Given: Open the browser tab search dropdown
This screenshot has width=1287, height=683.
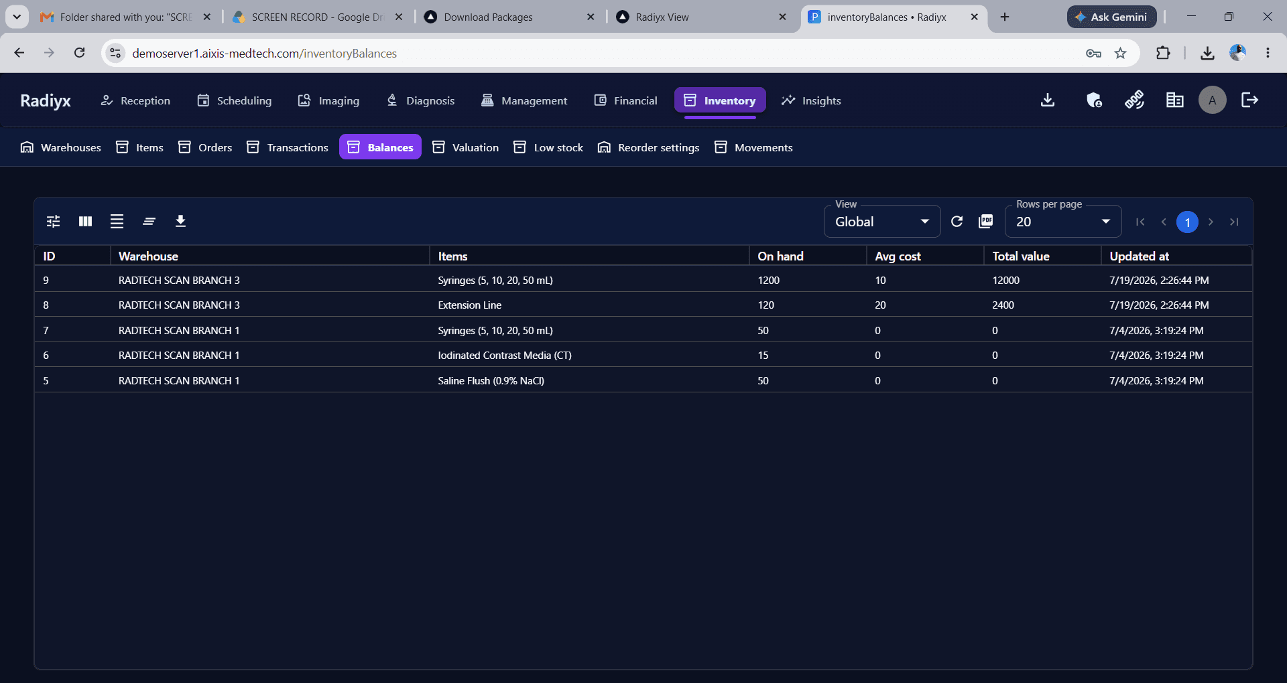Looking at the screenshot, I should 17,17.
